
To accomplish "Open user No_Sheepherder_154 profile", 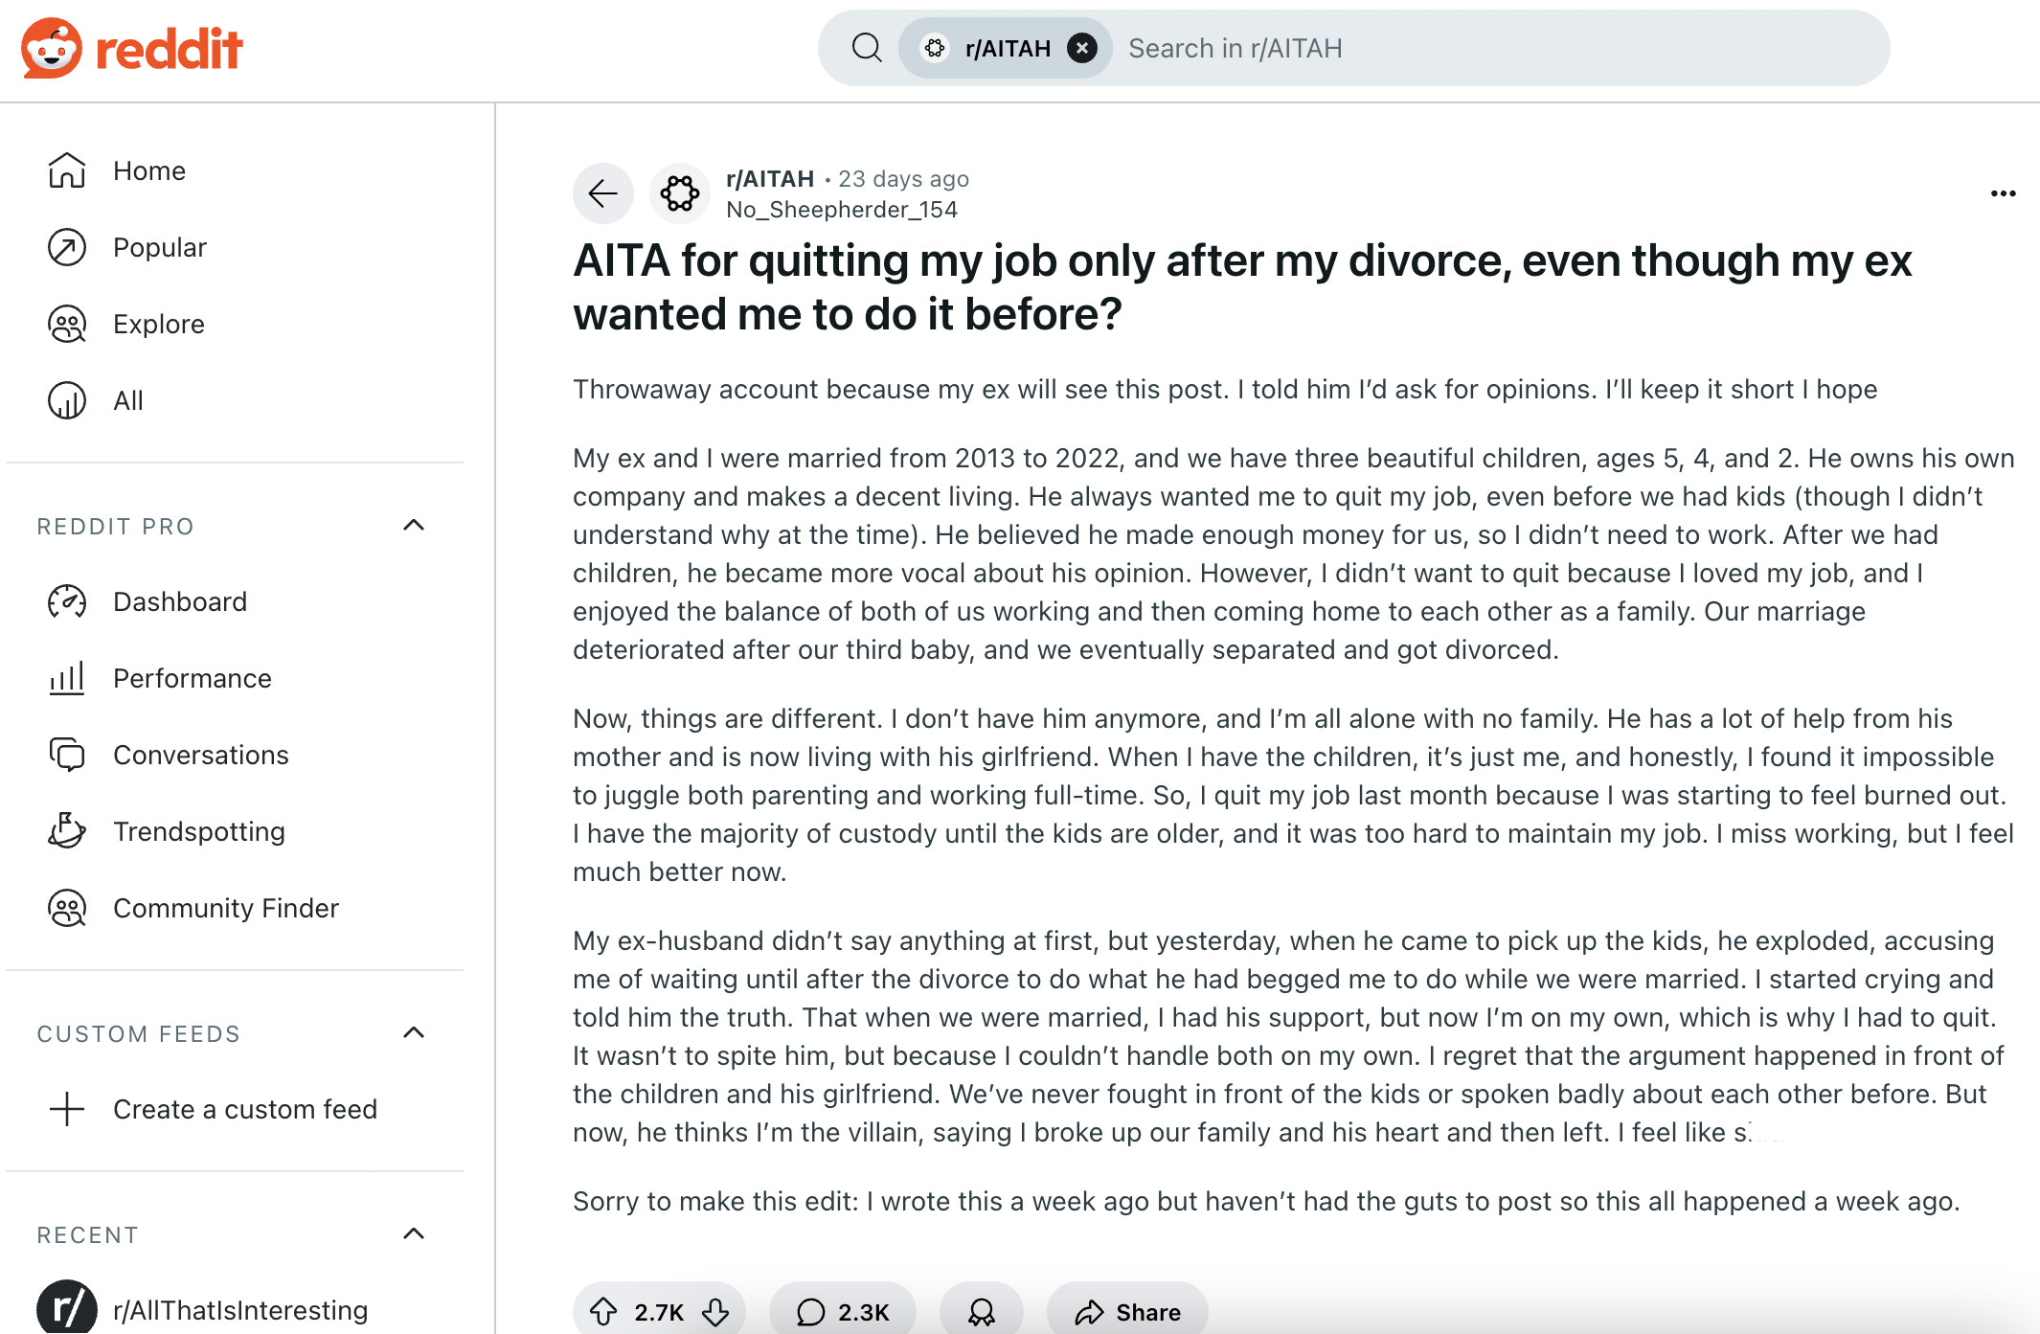I will (x=842, y=210).
